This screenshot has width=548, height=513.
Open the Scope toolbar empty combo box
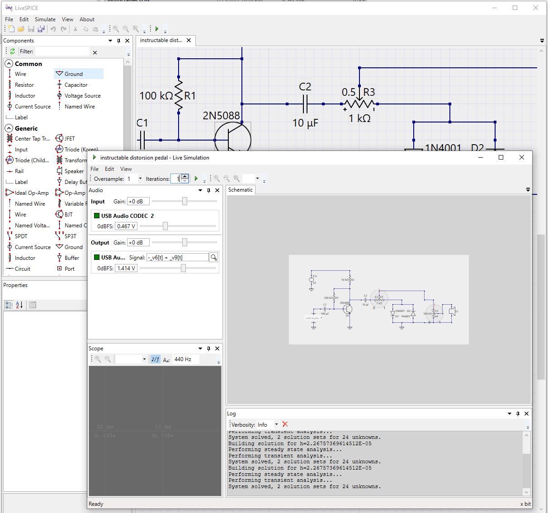[x=144, y=359]
